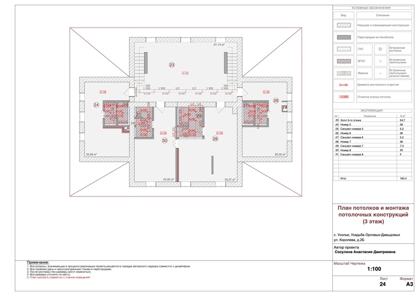Click the 26,35 м² area label
The height and width of the screenshot is (296, 419).
coord(280,154)
